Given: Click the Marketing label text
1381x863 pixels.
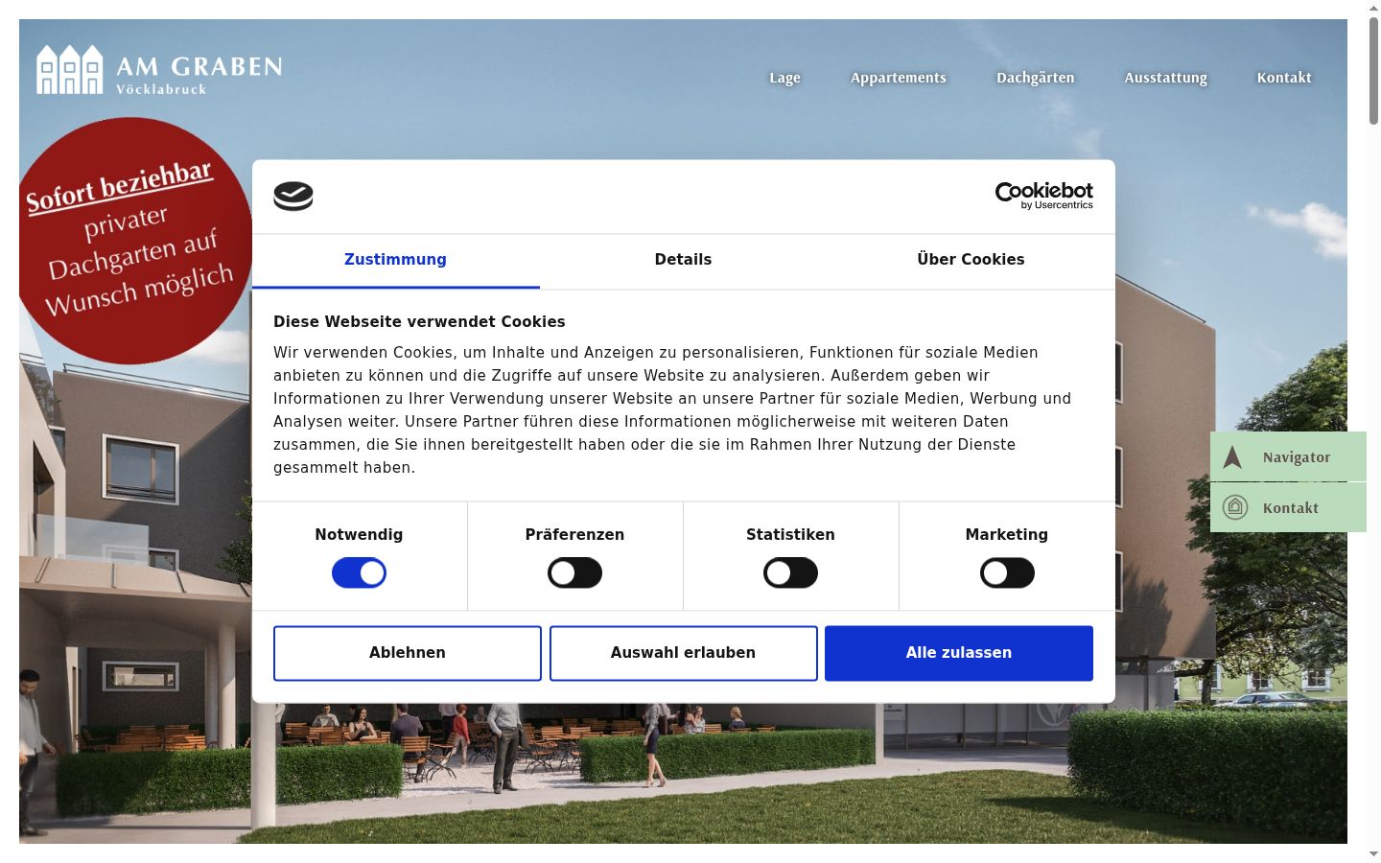Looking at the screenshot, I should 1007,535.
